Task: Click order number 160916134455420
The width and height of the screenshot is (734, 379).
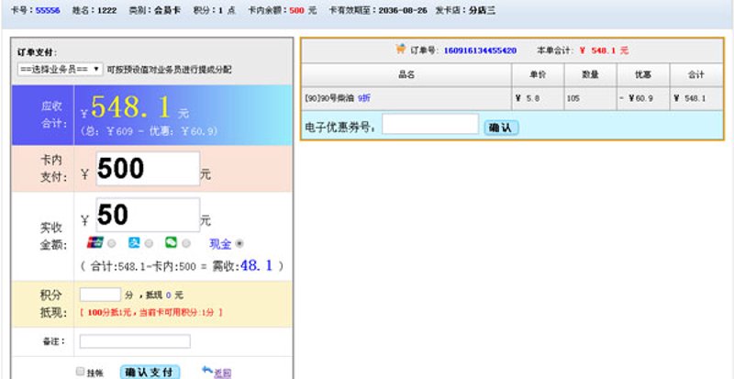Action: 480,50
